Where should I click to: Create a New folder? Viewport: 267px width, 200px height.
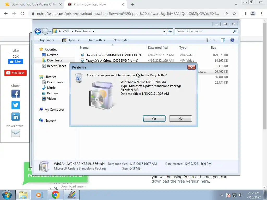click(x=121, y=40)
